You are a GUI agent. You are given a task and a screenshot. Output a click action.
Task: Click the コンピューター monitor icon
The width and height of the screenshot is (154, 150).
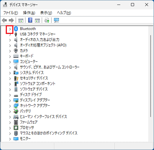pos(16,62)
